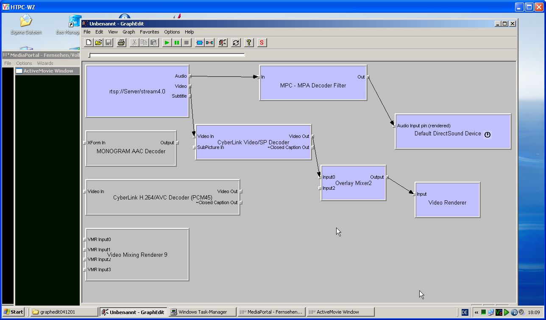The width and height of the screenshot is (546, 320).
Task: Stop the graph with the grey square
Action: point(186,42)
